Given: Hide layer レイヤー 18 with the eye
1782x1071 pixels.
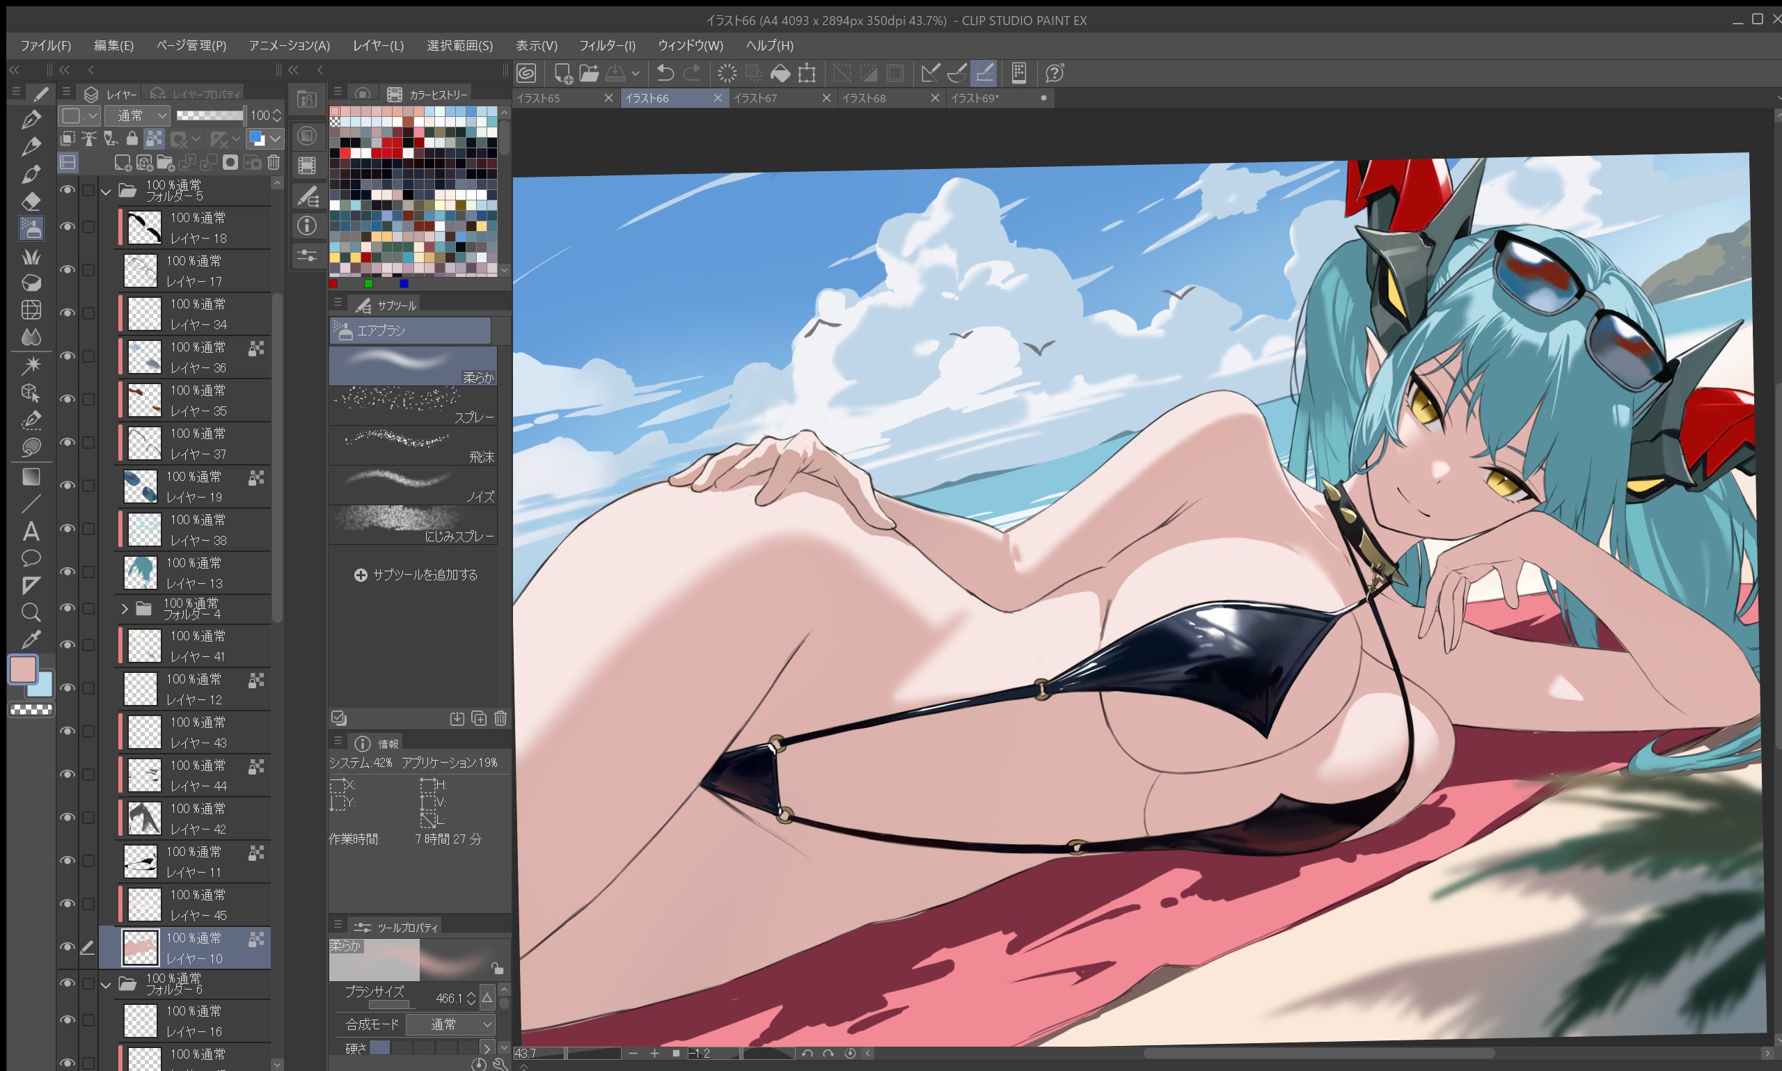Looking at the screenshot, I should tap(67, 227).
